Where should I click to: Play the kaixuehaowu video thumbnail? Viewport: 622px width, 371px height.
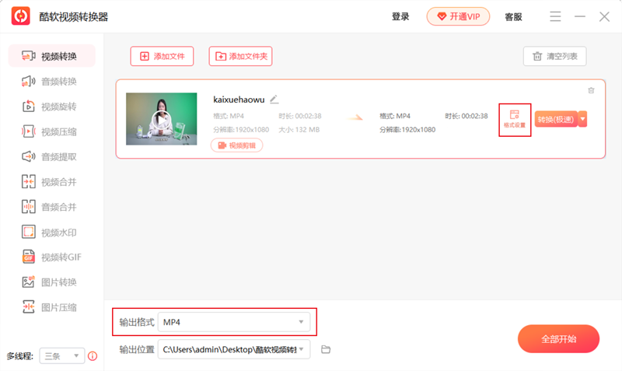point(162,119)
